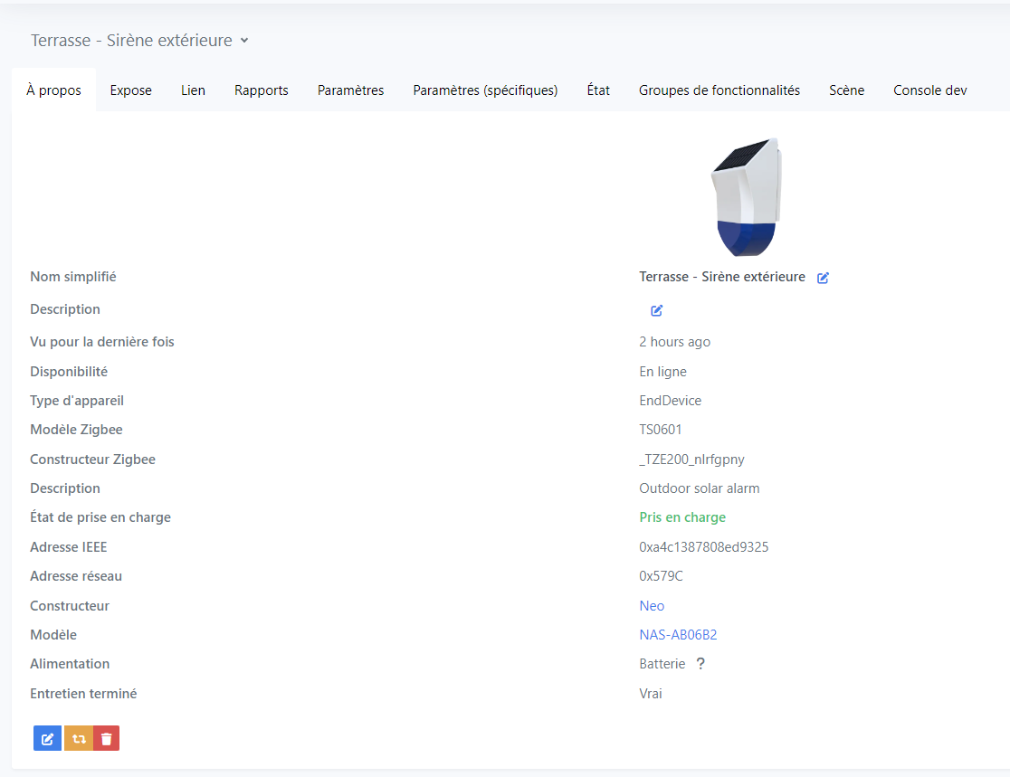Go to the Rapports tab

(x=261, y=90)
